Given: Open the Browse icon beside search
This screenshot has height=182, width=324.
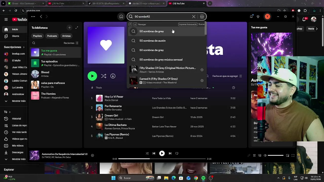Looking at the screenshot, I should click(x=202, y=17).
